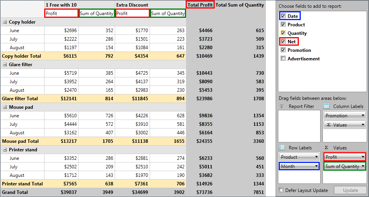Click the $23986 Glare filter total profit
Image resolution: width=369 pixels, height=197 pixels.
pyautogui.click(x=204, y=99)
